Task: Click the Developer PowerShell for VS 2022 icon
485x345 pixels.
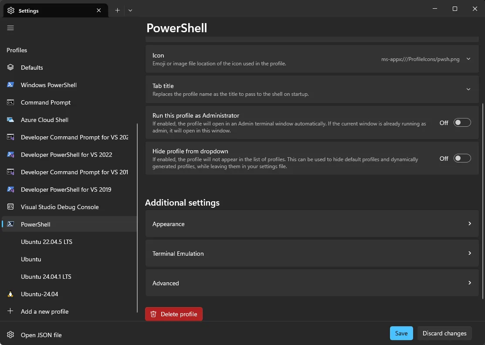Action: [11, 154]
